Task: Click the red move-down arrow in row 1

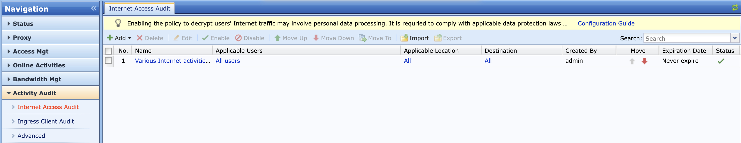Action: tap(644, 61)
